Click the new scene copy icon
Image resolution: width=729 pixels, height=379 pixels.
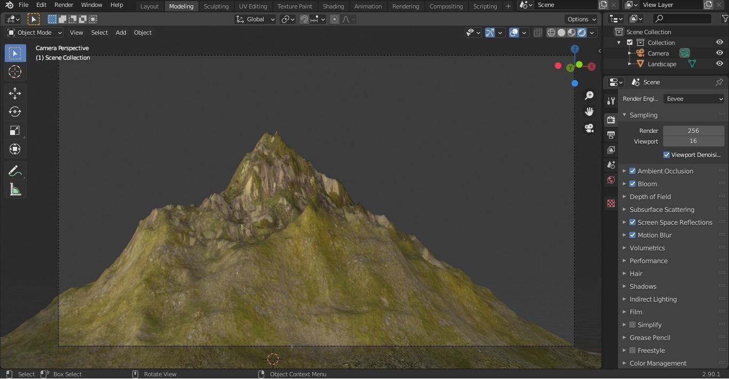[x=603, y=5]
